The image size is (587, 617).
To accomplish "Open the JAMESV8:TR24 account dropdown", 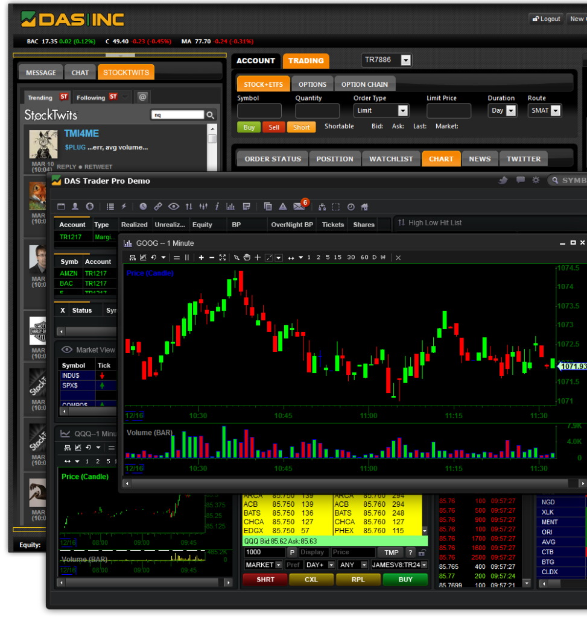I will click(x=424, y=565).
